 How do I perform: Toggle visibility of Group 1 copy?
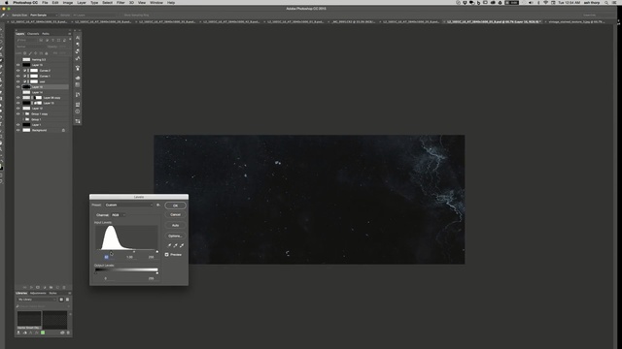17,114
